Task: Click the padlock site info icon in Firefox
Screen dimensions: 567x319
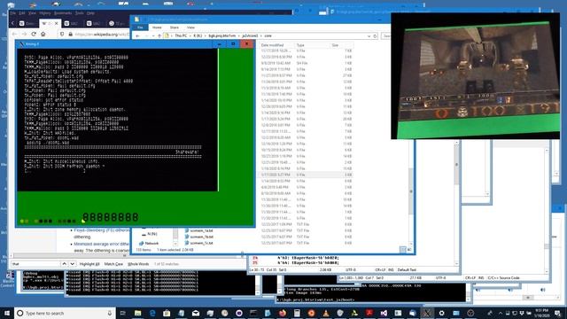Action: 71,35
